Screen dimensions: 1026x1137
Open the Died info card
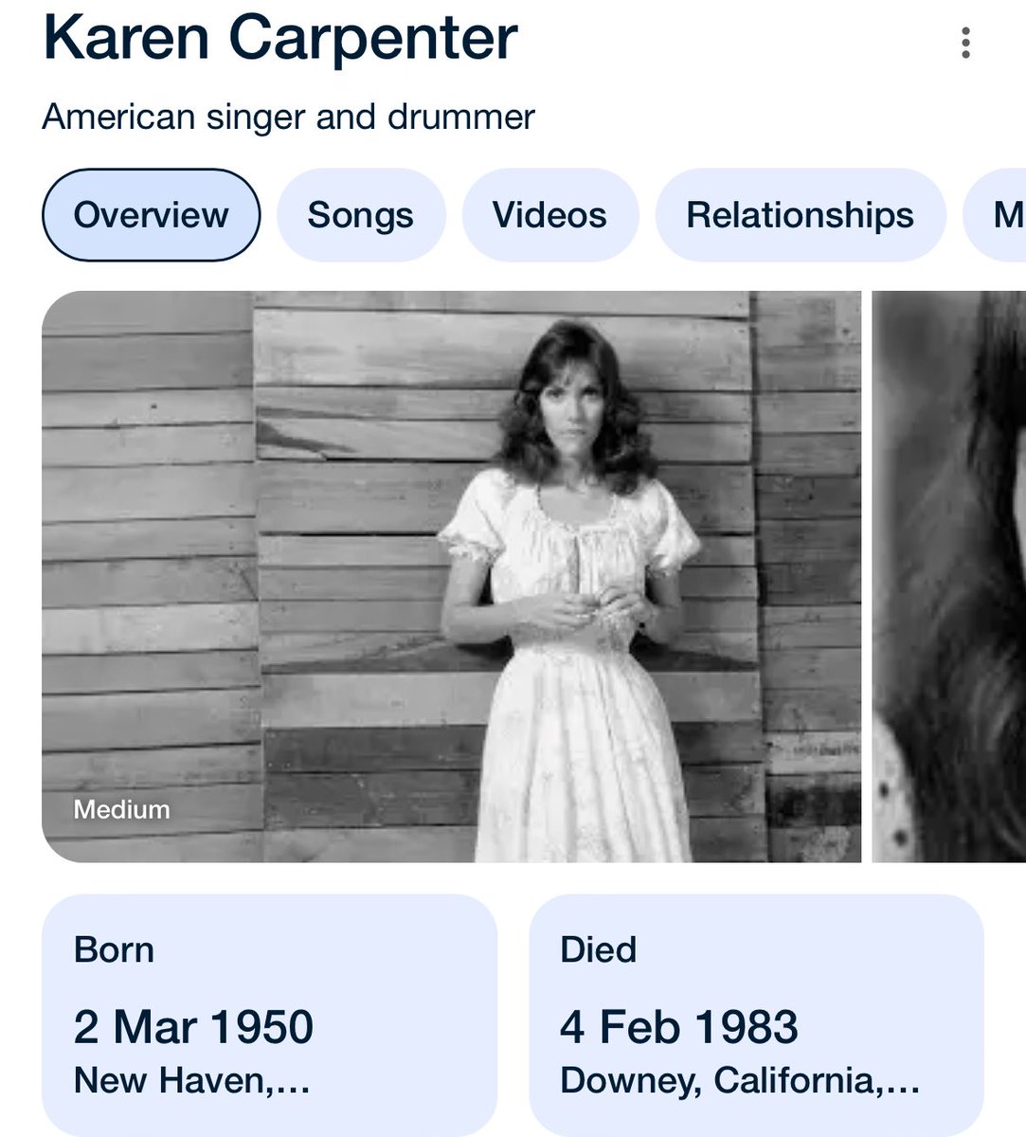(x=756, y=1014)
